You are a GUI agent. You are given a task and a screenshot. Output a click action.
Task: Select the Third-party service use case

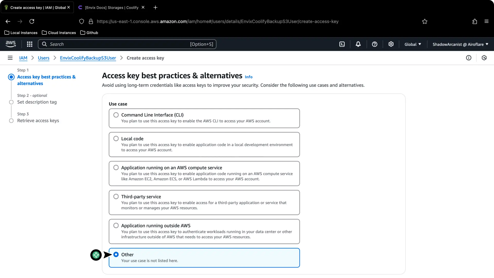click(x=116, y=196)
